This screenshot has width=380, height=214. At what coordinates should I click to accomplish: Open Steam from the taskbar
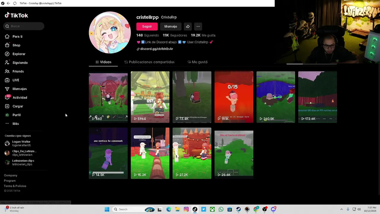click(238, 209)
